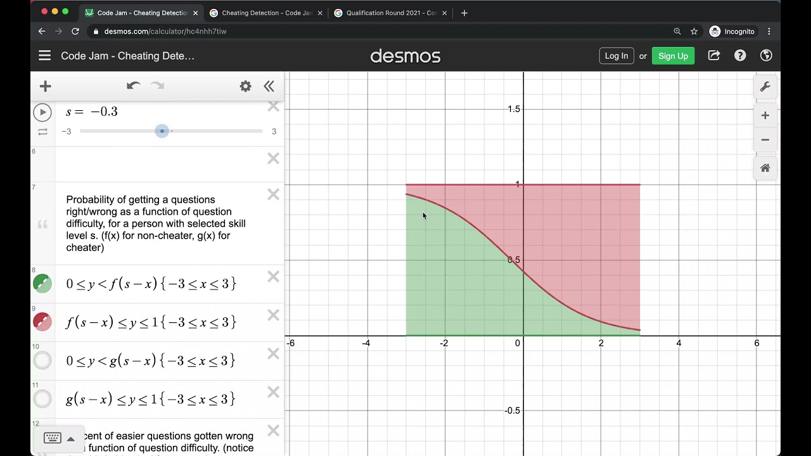Delete expression 10 with its X
The image size is (811, 456).
pos(273,354)
